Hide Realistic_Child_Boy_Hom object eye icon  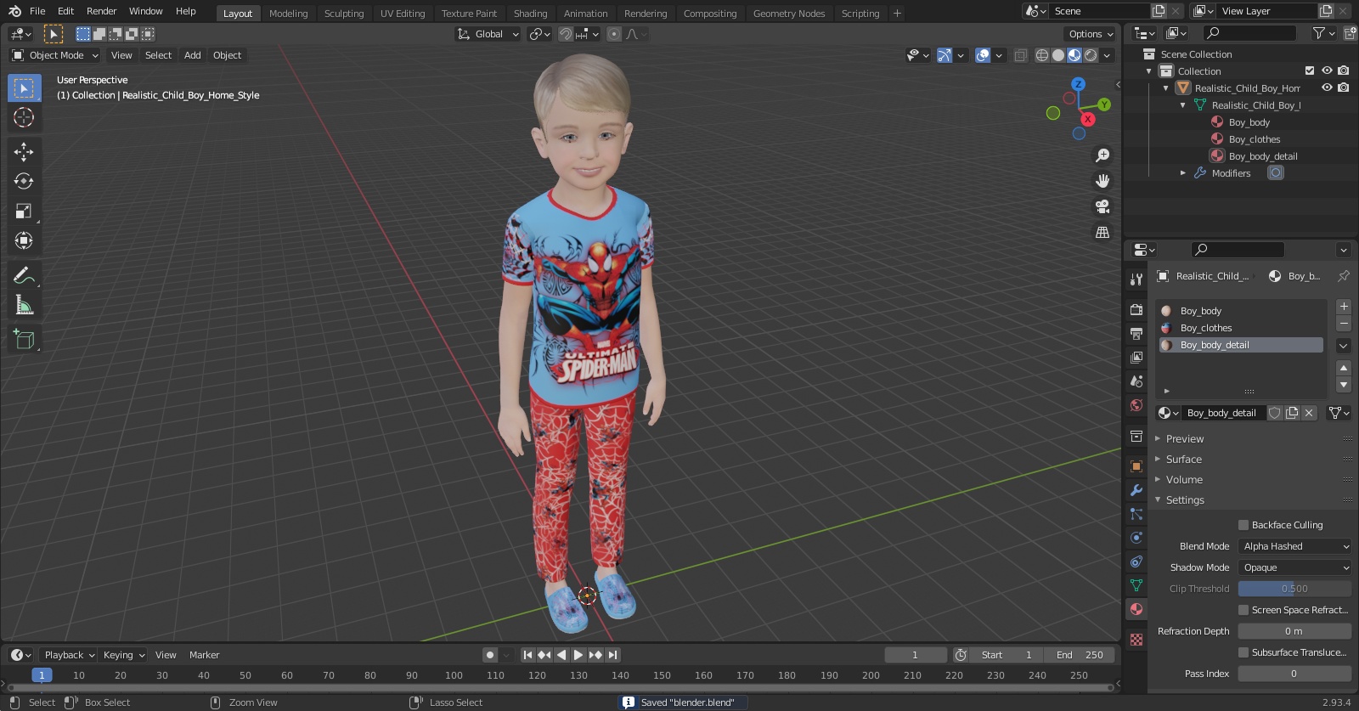[1327, 87]
